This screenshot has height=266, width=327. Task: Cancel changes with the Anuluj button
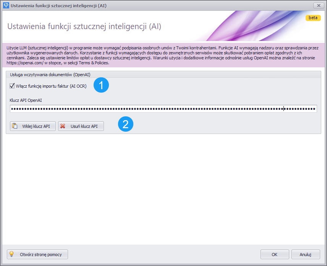(306, 254)
